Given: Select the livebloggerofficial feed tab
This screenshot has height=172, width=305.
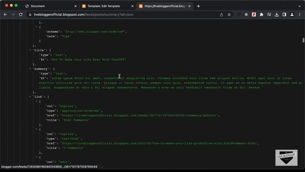Looking at the screenshot, I should point(165,6).
